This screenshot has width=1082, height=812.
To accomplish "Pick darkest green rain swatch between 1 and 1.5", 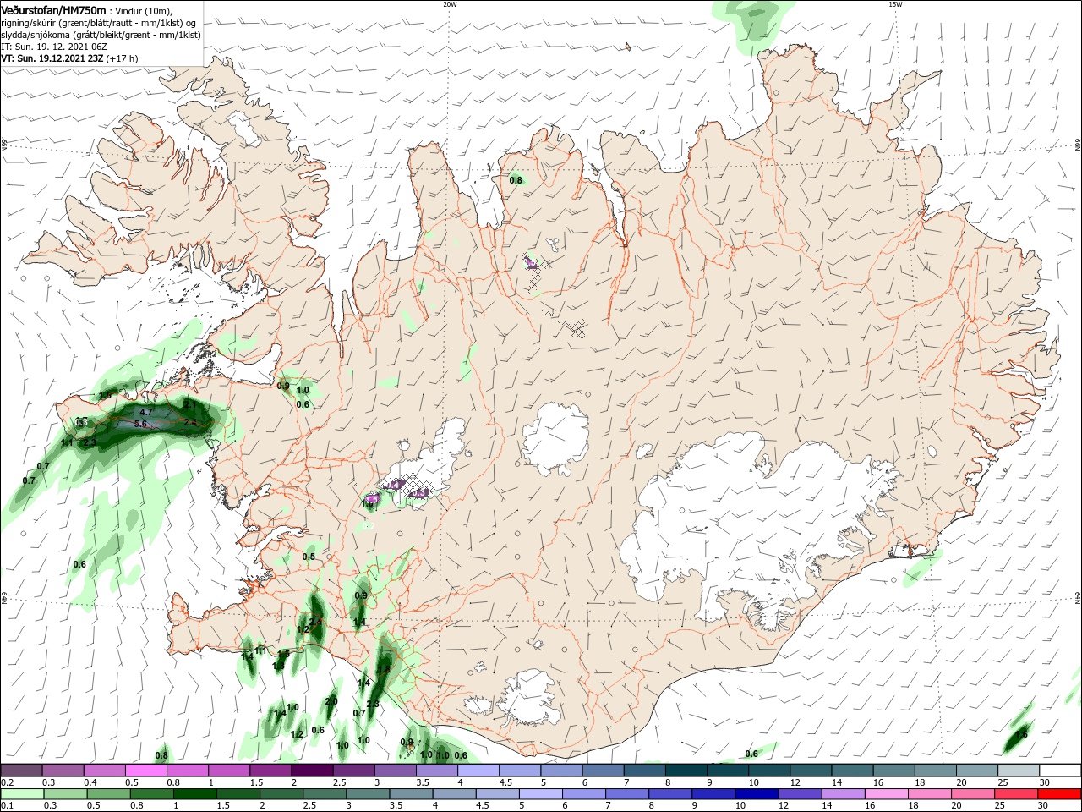I will click(x=195, y=794).
